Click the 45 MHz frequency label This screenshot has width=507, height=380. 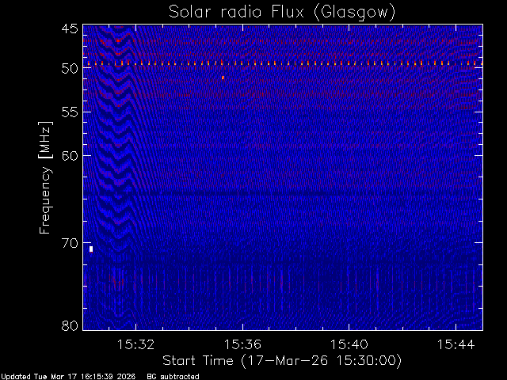coord(70,28)
